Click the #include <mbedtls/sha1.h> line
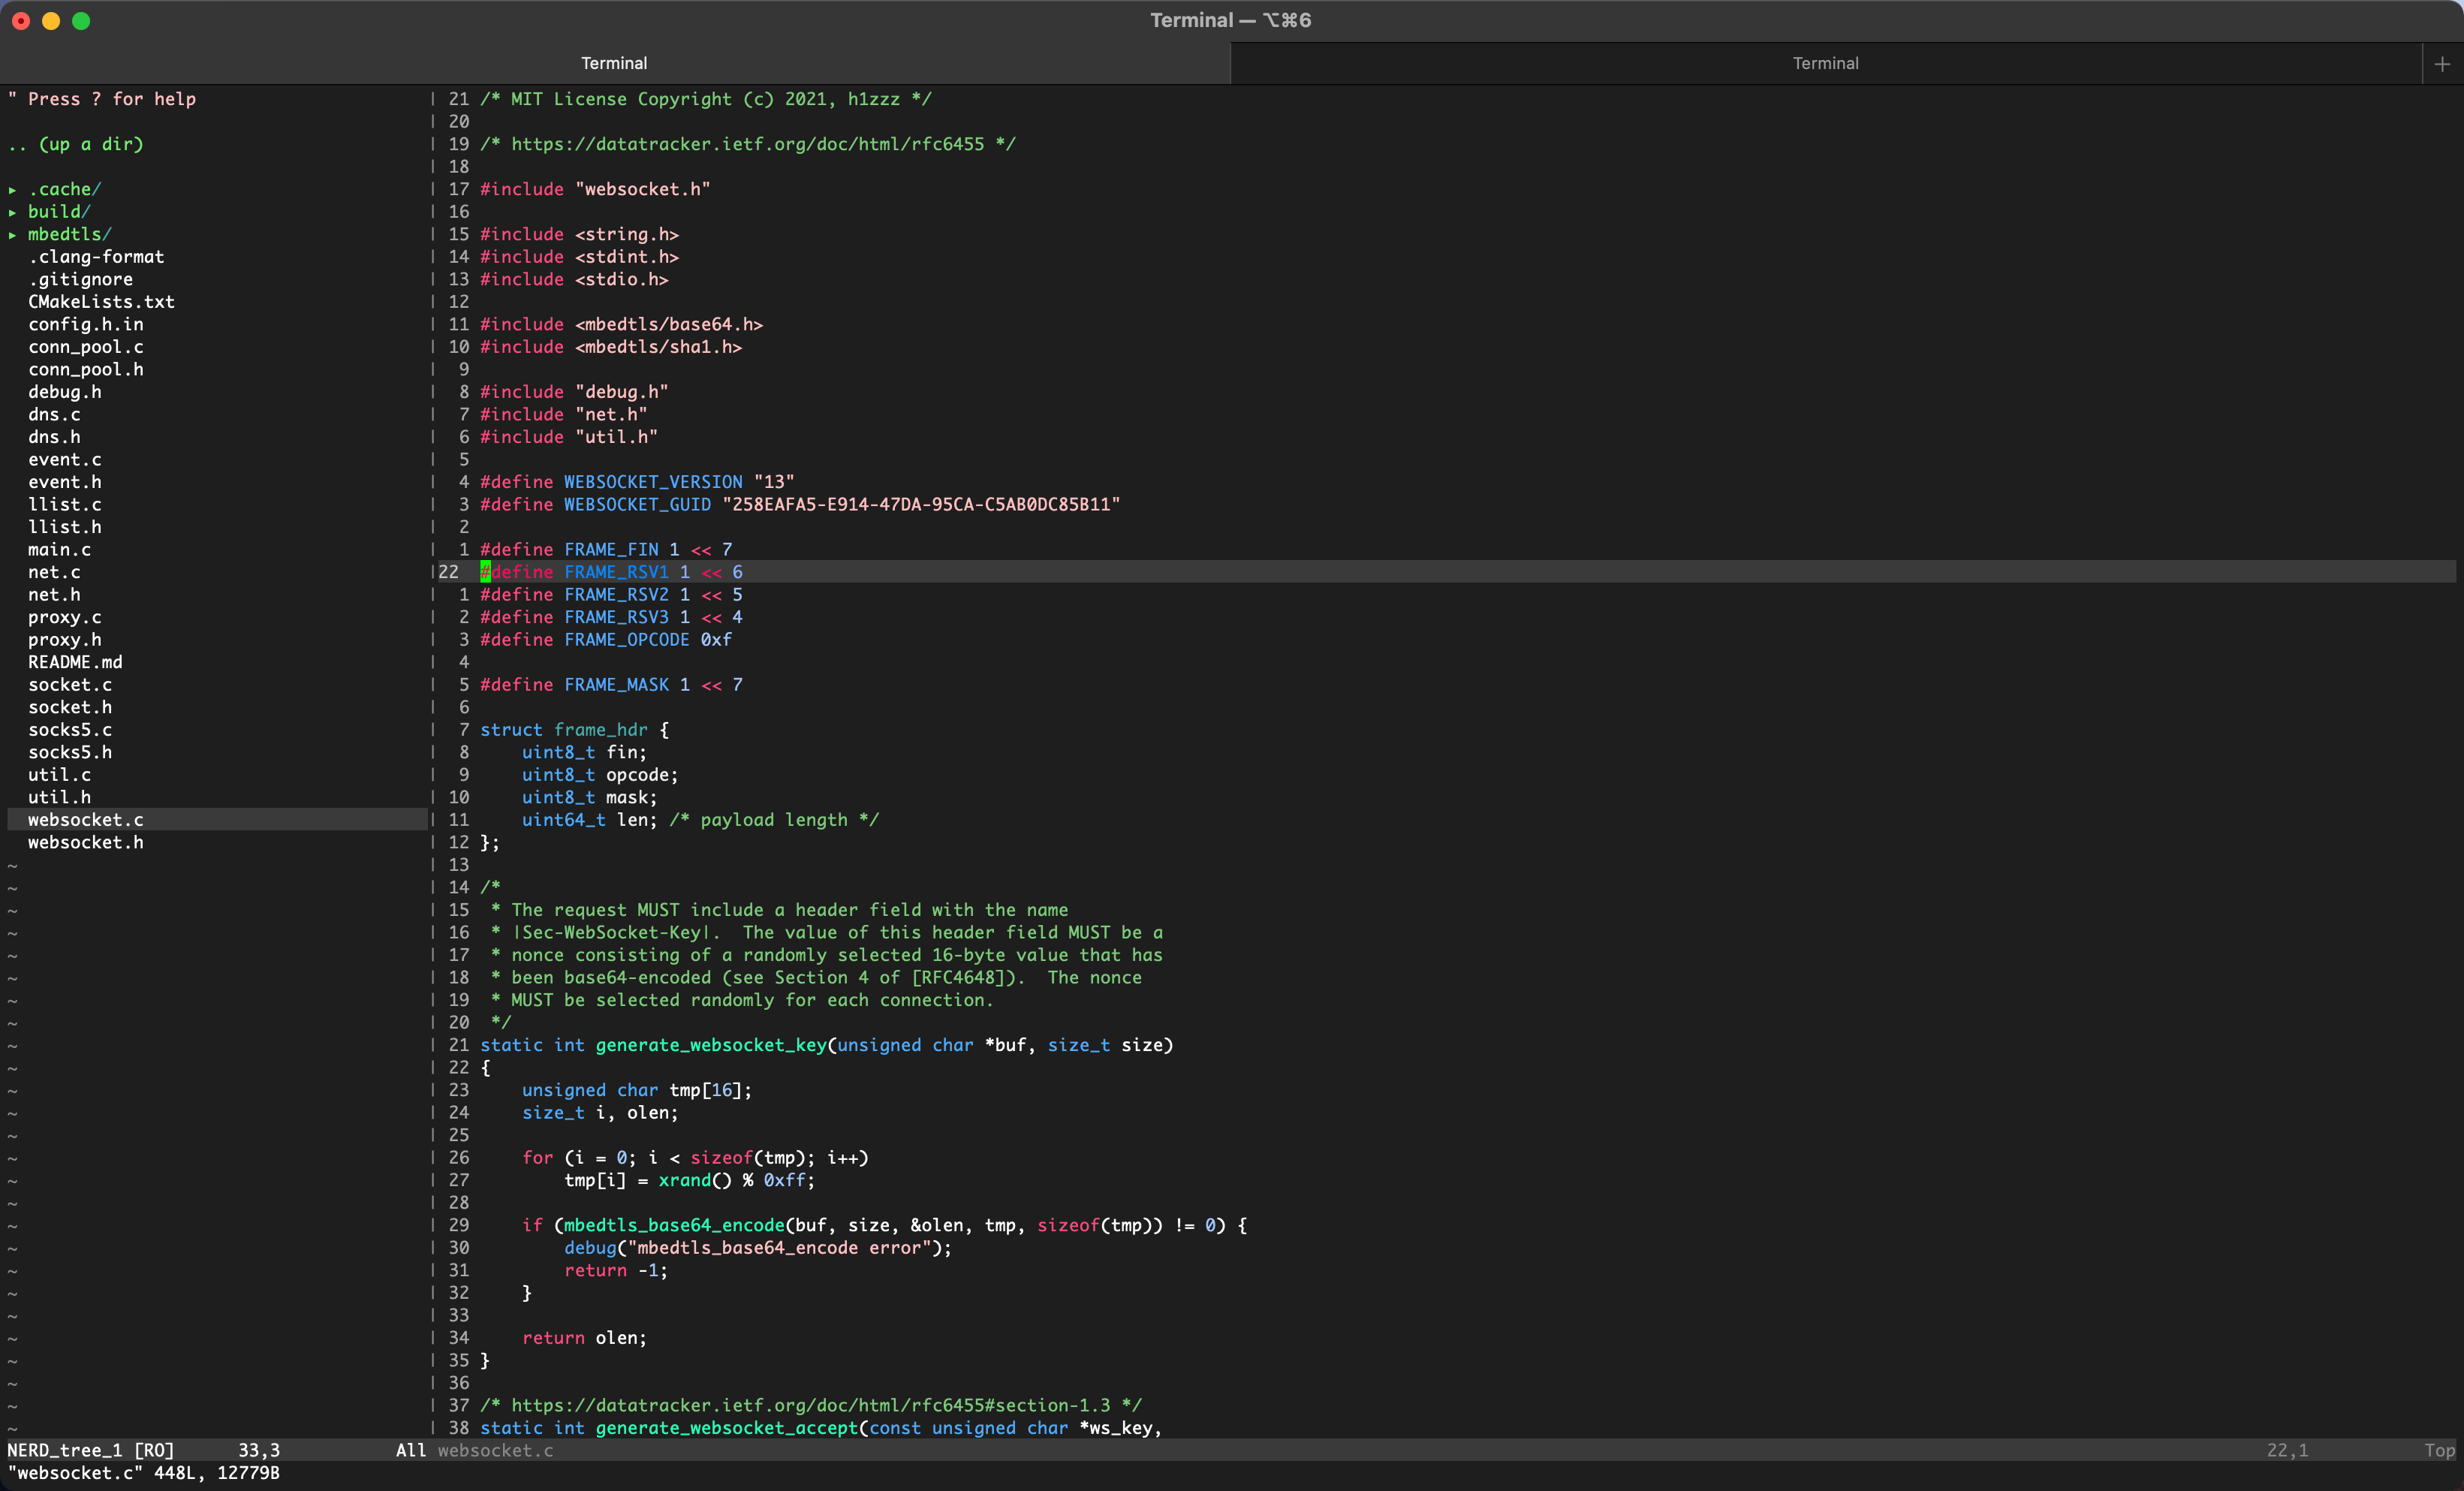Image resolution: width=2464 pixels, height=1491 pixels. (611, 347)
